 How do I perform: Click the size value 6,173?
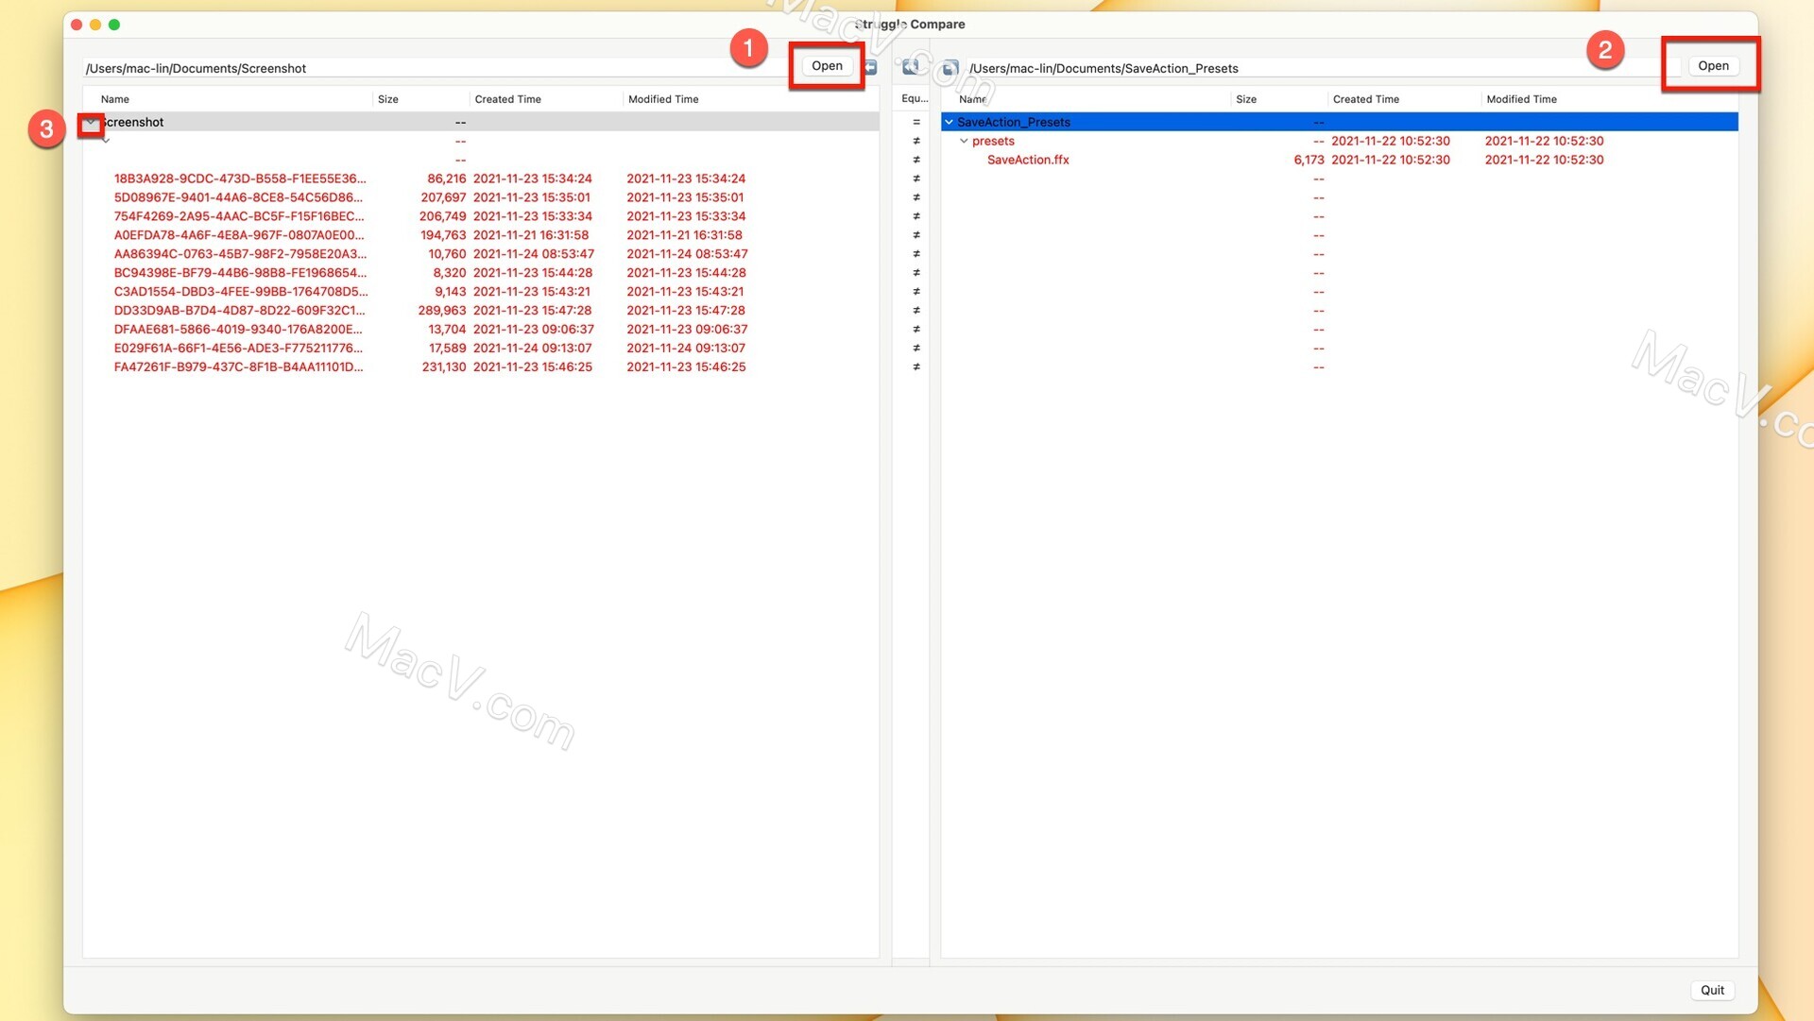pos(1309,160)
